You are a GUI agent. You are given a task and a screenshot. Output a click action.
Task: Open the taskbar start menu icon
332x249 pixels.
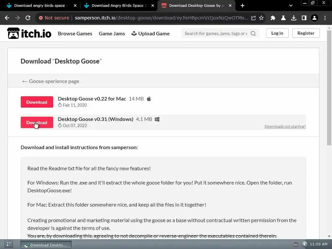[x=9, y=244]
